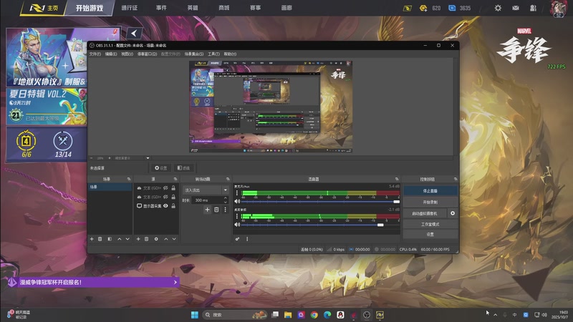Delete transition using trash icon
The image size is (573, 322).
point(216,210)
